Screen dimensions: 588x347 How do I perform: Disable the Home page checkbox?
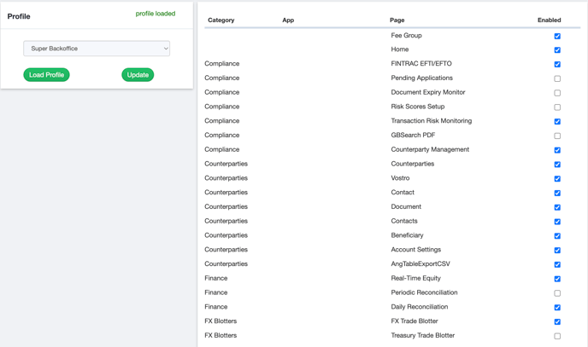point(557,50)
